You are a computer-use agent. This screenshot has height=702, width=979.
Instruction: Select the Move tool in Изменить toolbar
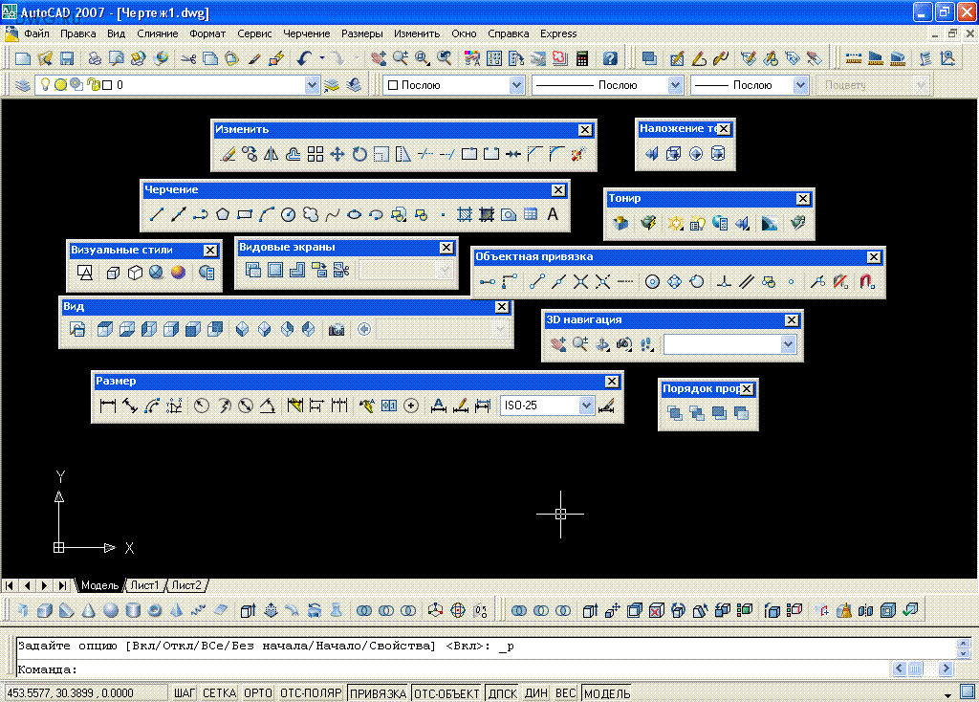click(x=337, y=154)
